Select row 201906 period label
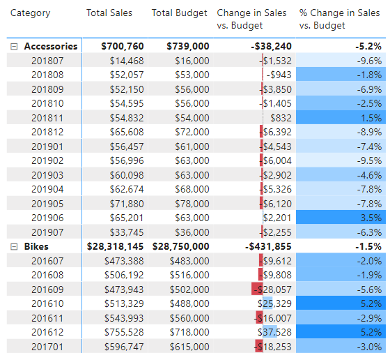Screen dimensions: 390x353 tap(47, 218)
